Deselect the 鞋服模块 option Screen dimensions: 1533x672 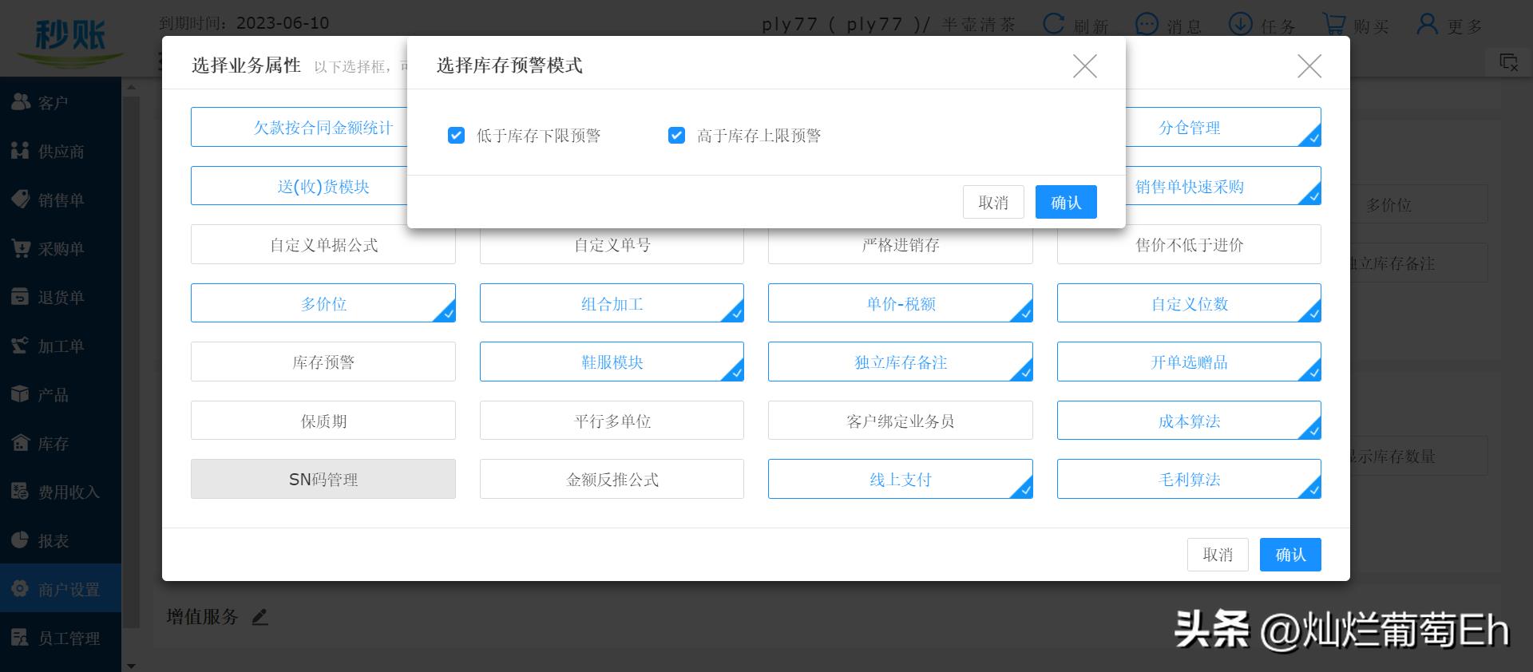click(612, 362)
